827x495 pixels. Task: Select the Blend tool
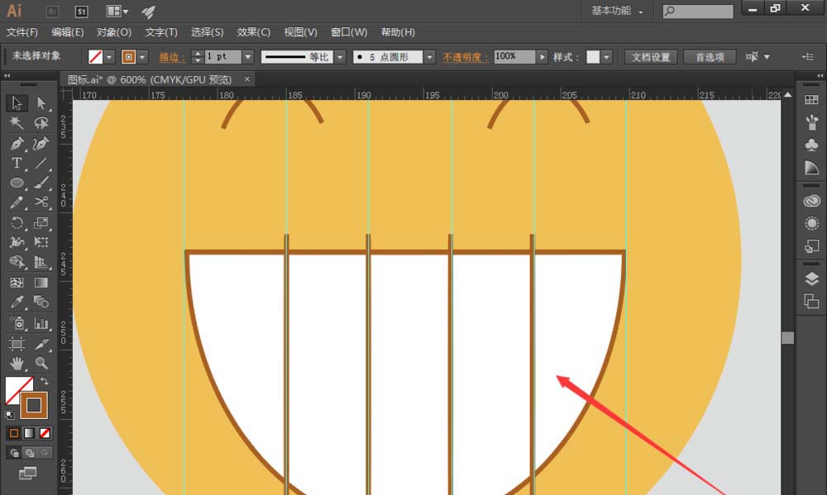(x=41, y=302)
